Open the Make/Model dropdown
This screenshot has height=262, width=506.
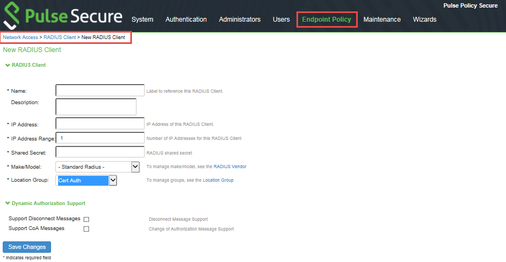98,167
